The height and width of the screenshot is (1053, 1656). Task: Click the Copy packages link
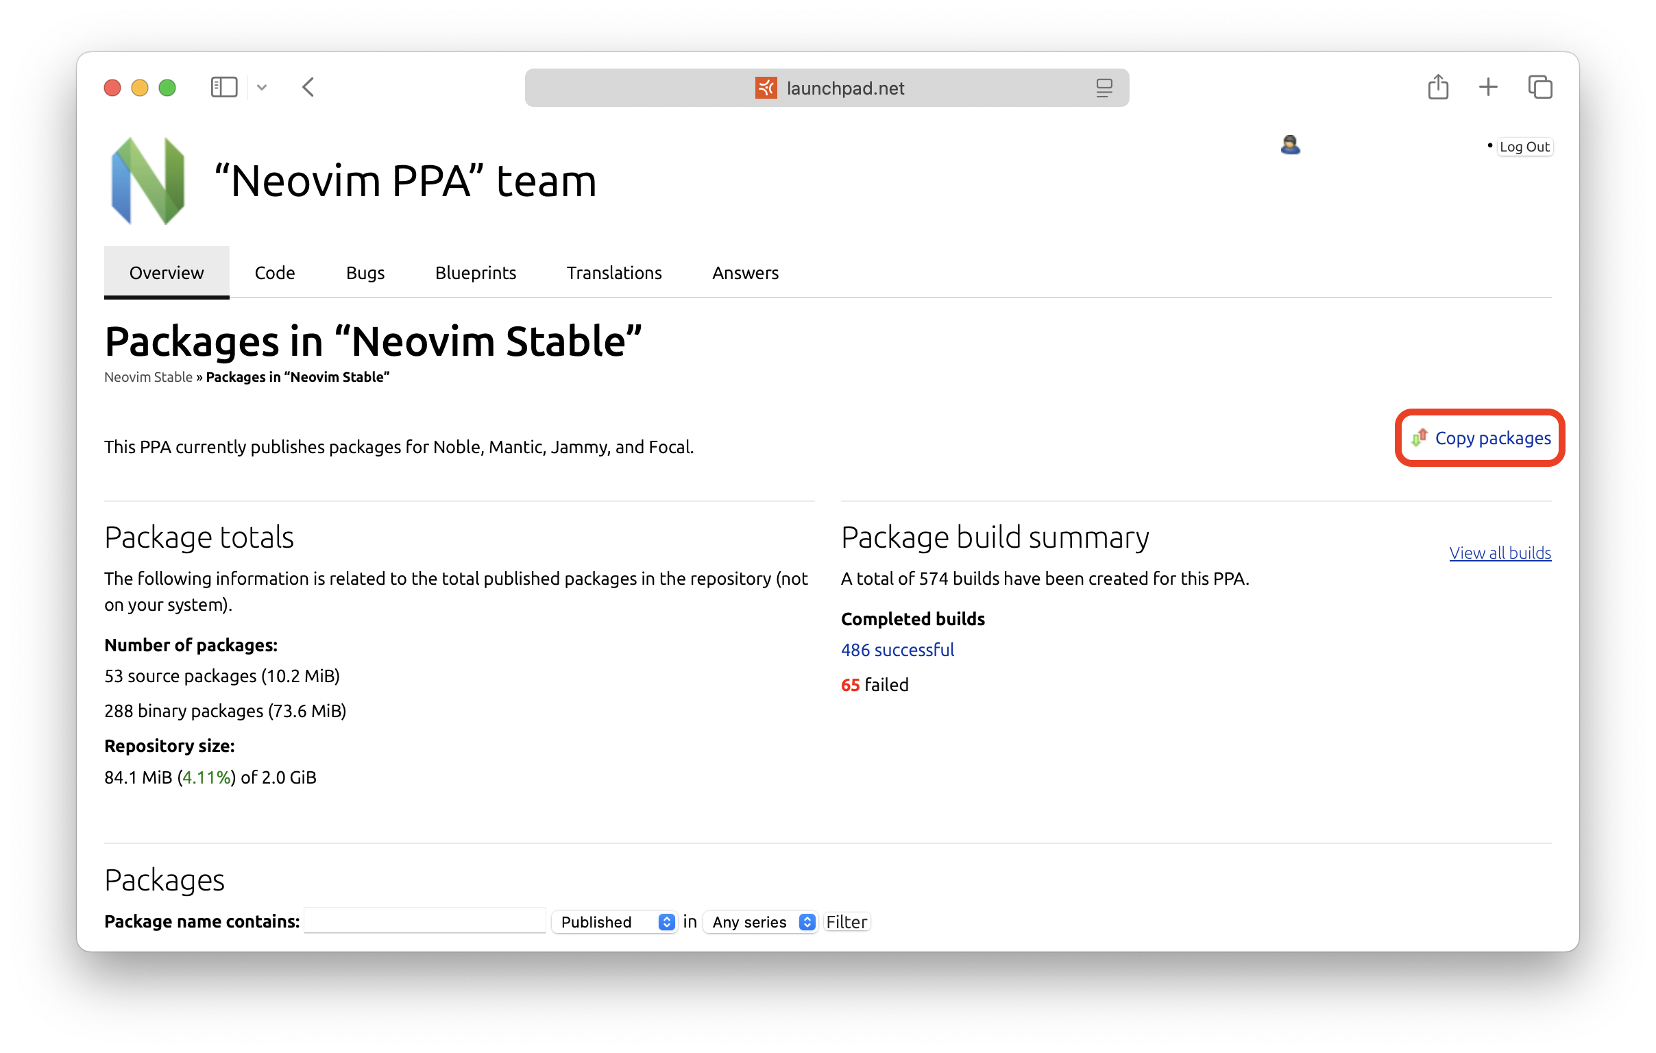(x=1491, y=438)
